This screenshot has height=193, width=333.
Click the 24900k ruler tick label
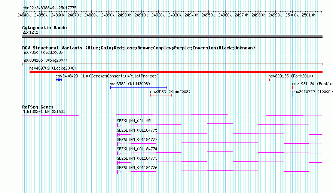click(124, 15)
